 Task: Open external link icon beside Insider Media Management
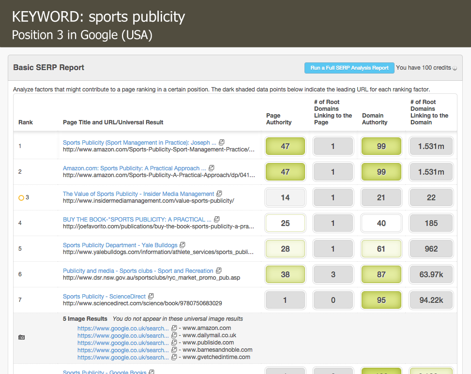click(219, 194)
